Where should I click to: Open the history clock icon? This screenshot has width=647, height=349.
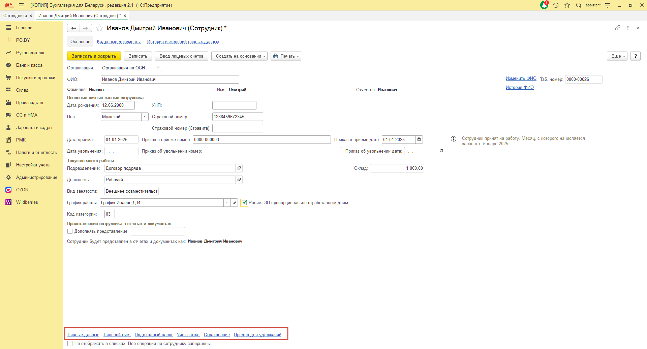[556, 5]
